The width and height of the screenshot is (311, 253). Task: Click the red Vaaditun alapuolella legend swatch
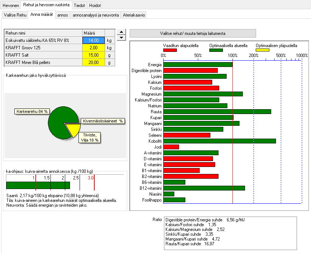coord(170,50)
